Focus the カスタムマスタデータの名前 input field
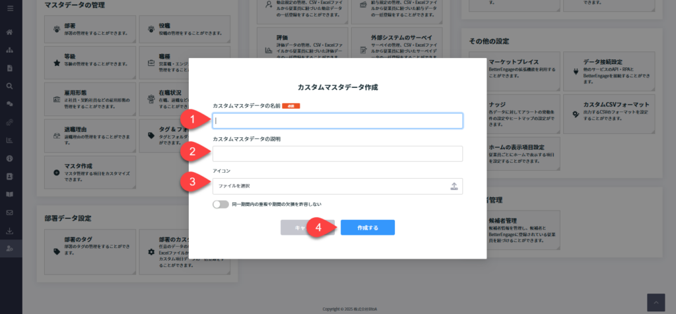Image resolution: width=676 pixels, height=314 pixels. click(x=337, y=121)
